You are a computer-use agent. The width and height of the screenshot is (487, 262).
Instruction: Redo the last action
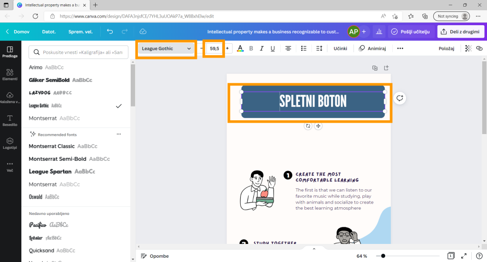tap(125, 31)
